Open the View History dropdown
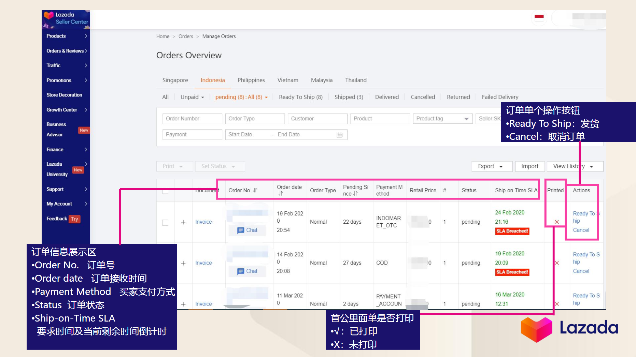The image size is (636, 357). [x=575, y=166]
